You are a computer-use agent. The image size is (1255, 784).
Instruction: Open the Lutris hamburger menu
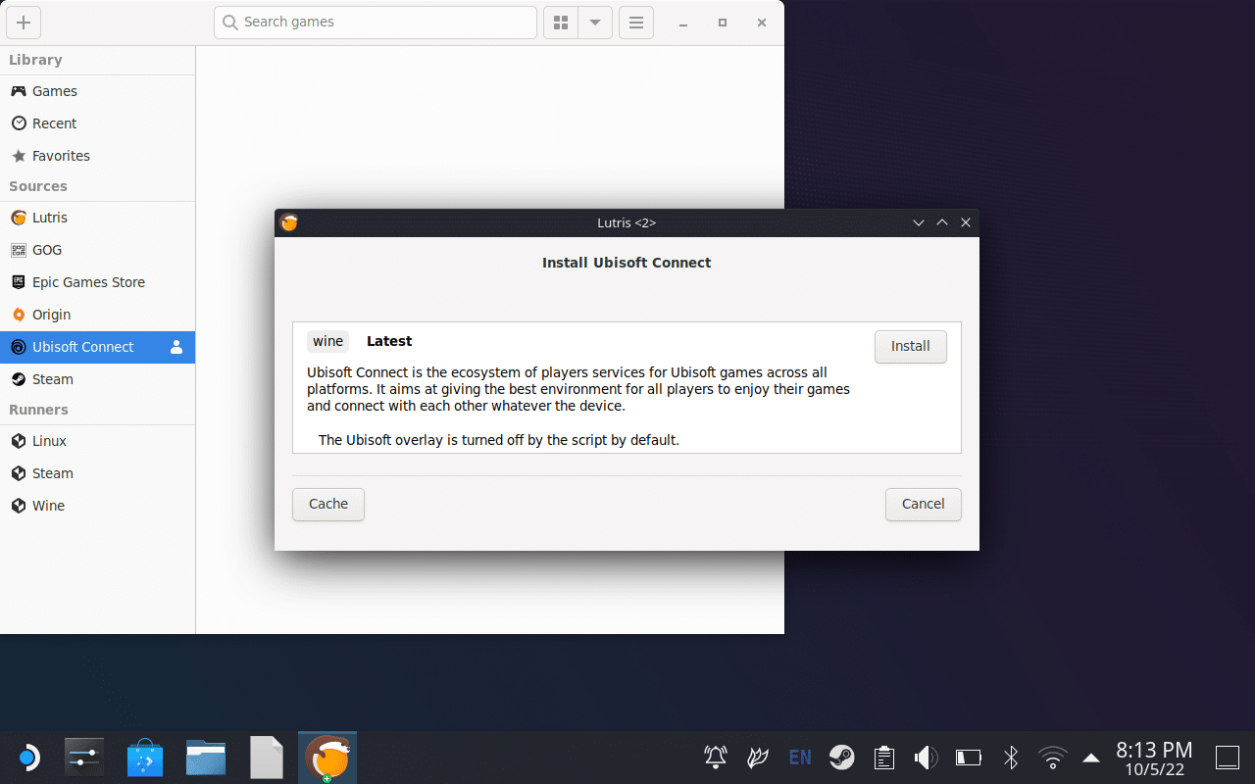[636, 22]
